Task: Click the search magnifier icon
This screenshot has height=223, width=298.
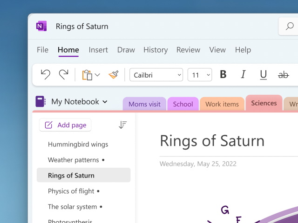Action: [290, 26]
